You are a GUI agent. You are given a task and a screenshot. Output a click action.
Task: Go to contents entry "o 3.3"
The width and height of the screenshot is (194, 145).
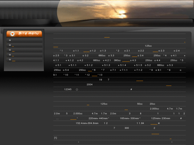pyautogui.click(x=111, y=56)
